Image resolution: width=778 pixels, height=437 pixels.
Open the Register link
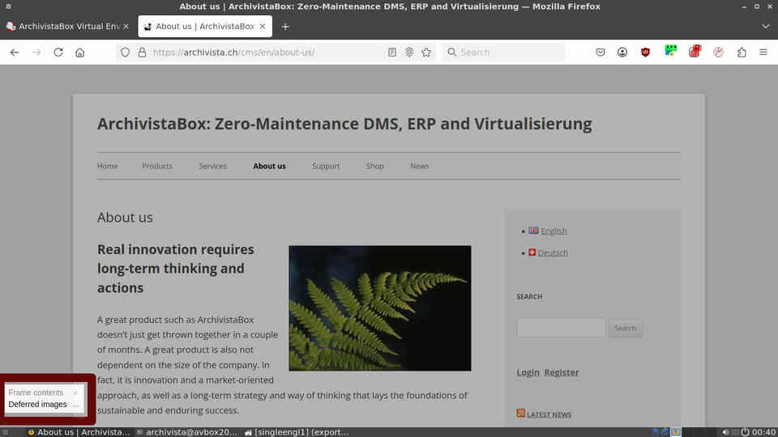(561, 372)
